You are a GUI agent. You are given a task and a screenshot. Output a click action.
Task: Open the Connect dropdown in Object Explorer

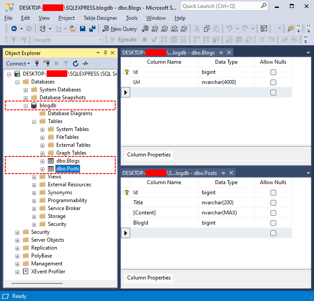click(18, 63)
